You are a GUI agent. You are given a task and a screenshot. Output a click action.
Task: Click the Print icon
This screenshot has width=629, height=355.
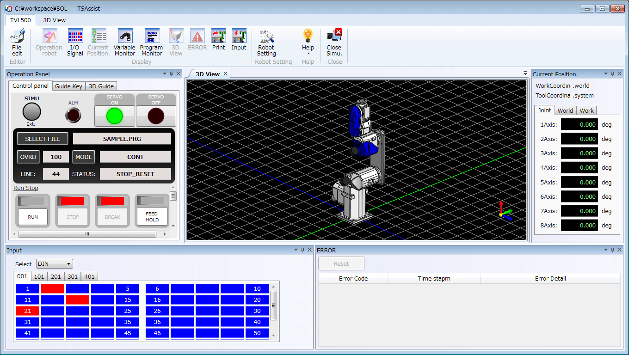218,43
